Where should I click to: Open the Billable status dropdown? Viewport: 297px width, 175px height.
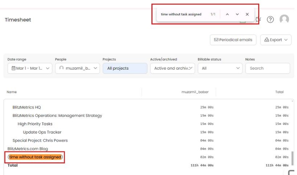[220, 68]
